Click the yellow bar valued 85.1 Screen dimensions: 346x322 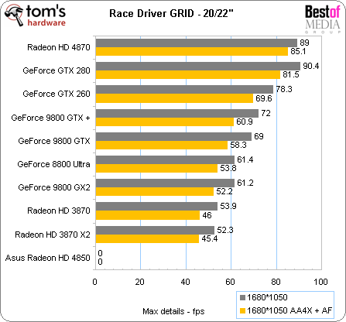tap(192, 51)
